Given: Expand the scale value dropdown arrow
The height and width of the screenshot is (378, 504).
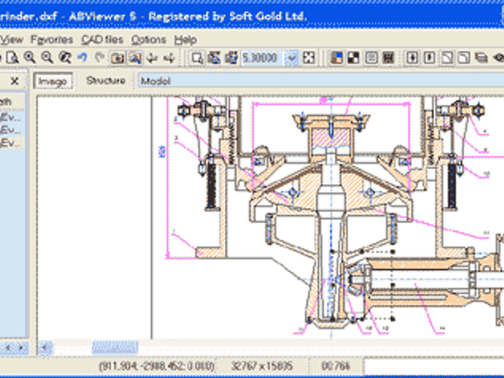Looking at the screenshot, I should [x=292, y=58].
